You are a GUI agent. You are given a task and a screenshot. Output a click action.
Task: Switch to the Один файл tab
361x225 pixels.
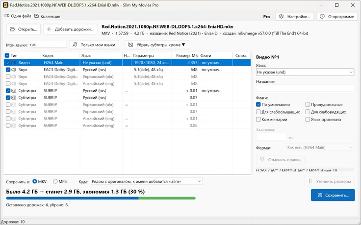coord(18,16)
